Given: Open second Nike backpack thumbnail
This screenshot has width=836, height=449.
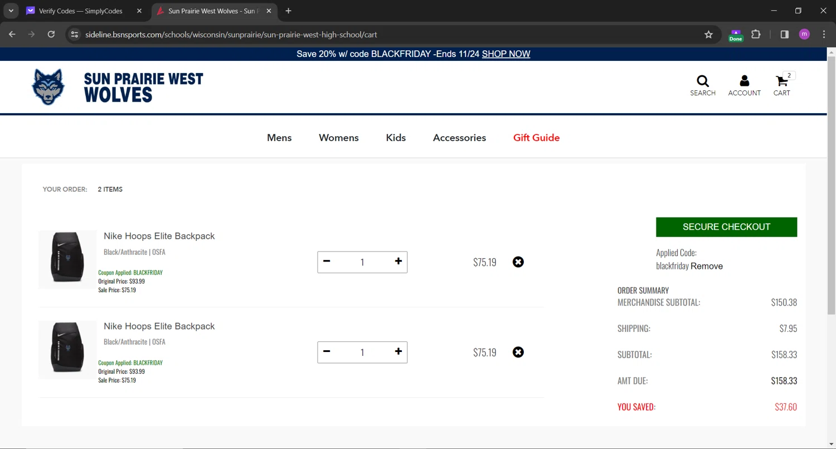Looking at the screenshot, I should click(x=67, y=350).
